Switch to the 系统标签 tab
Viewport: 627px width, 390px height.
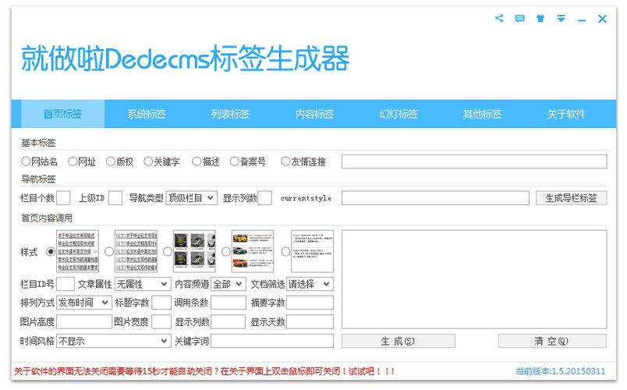click(147, 114)
